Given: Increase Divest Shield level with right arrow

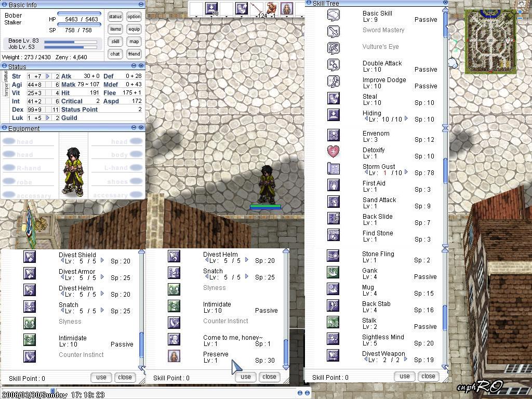Looking at the screenshot, I should [x=102, y=261].
